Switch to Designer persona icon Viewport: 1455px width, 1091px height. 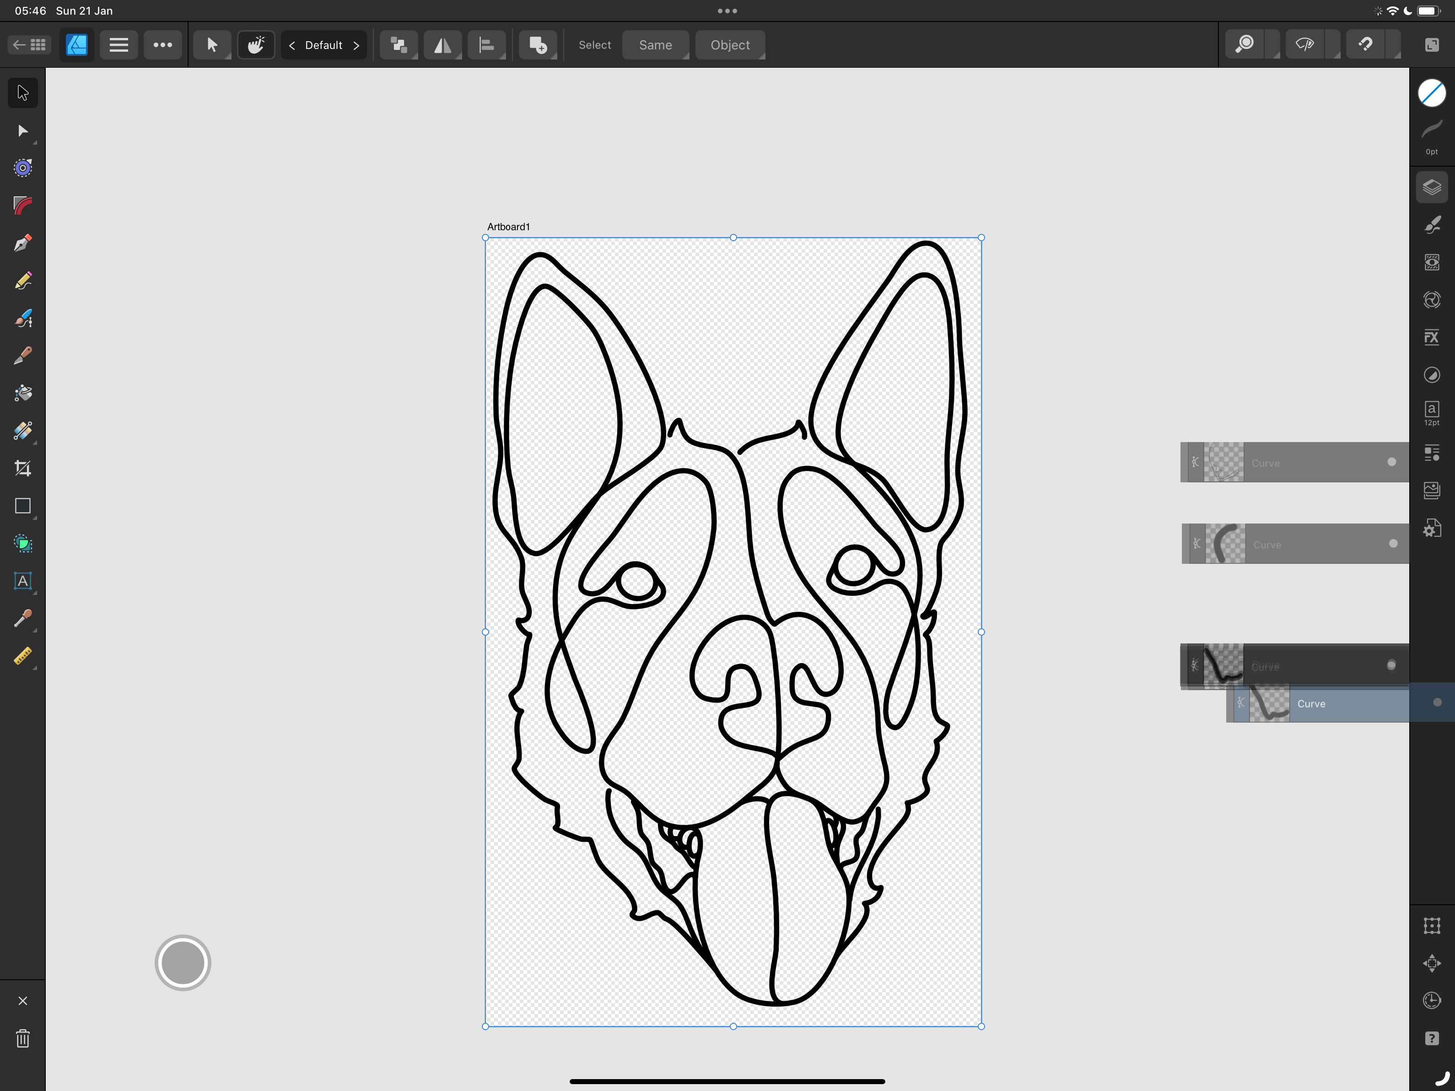[77, 45]
